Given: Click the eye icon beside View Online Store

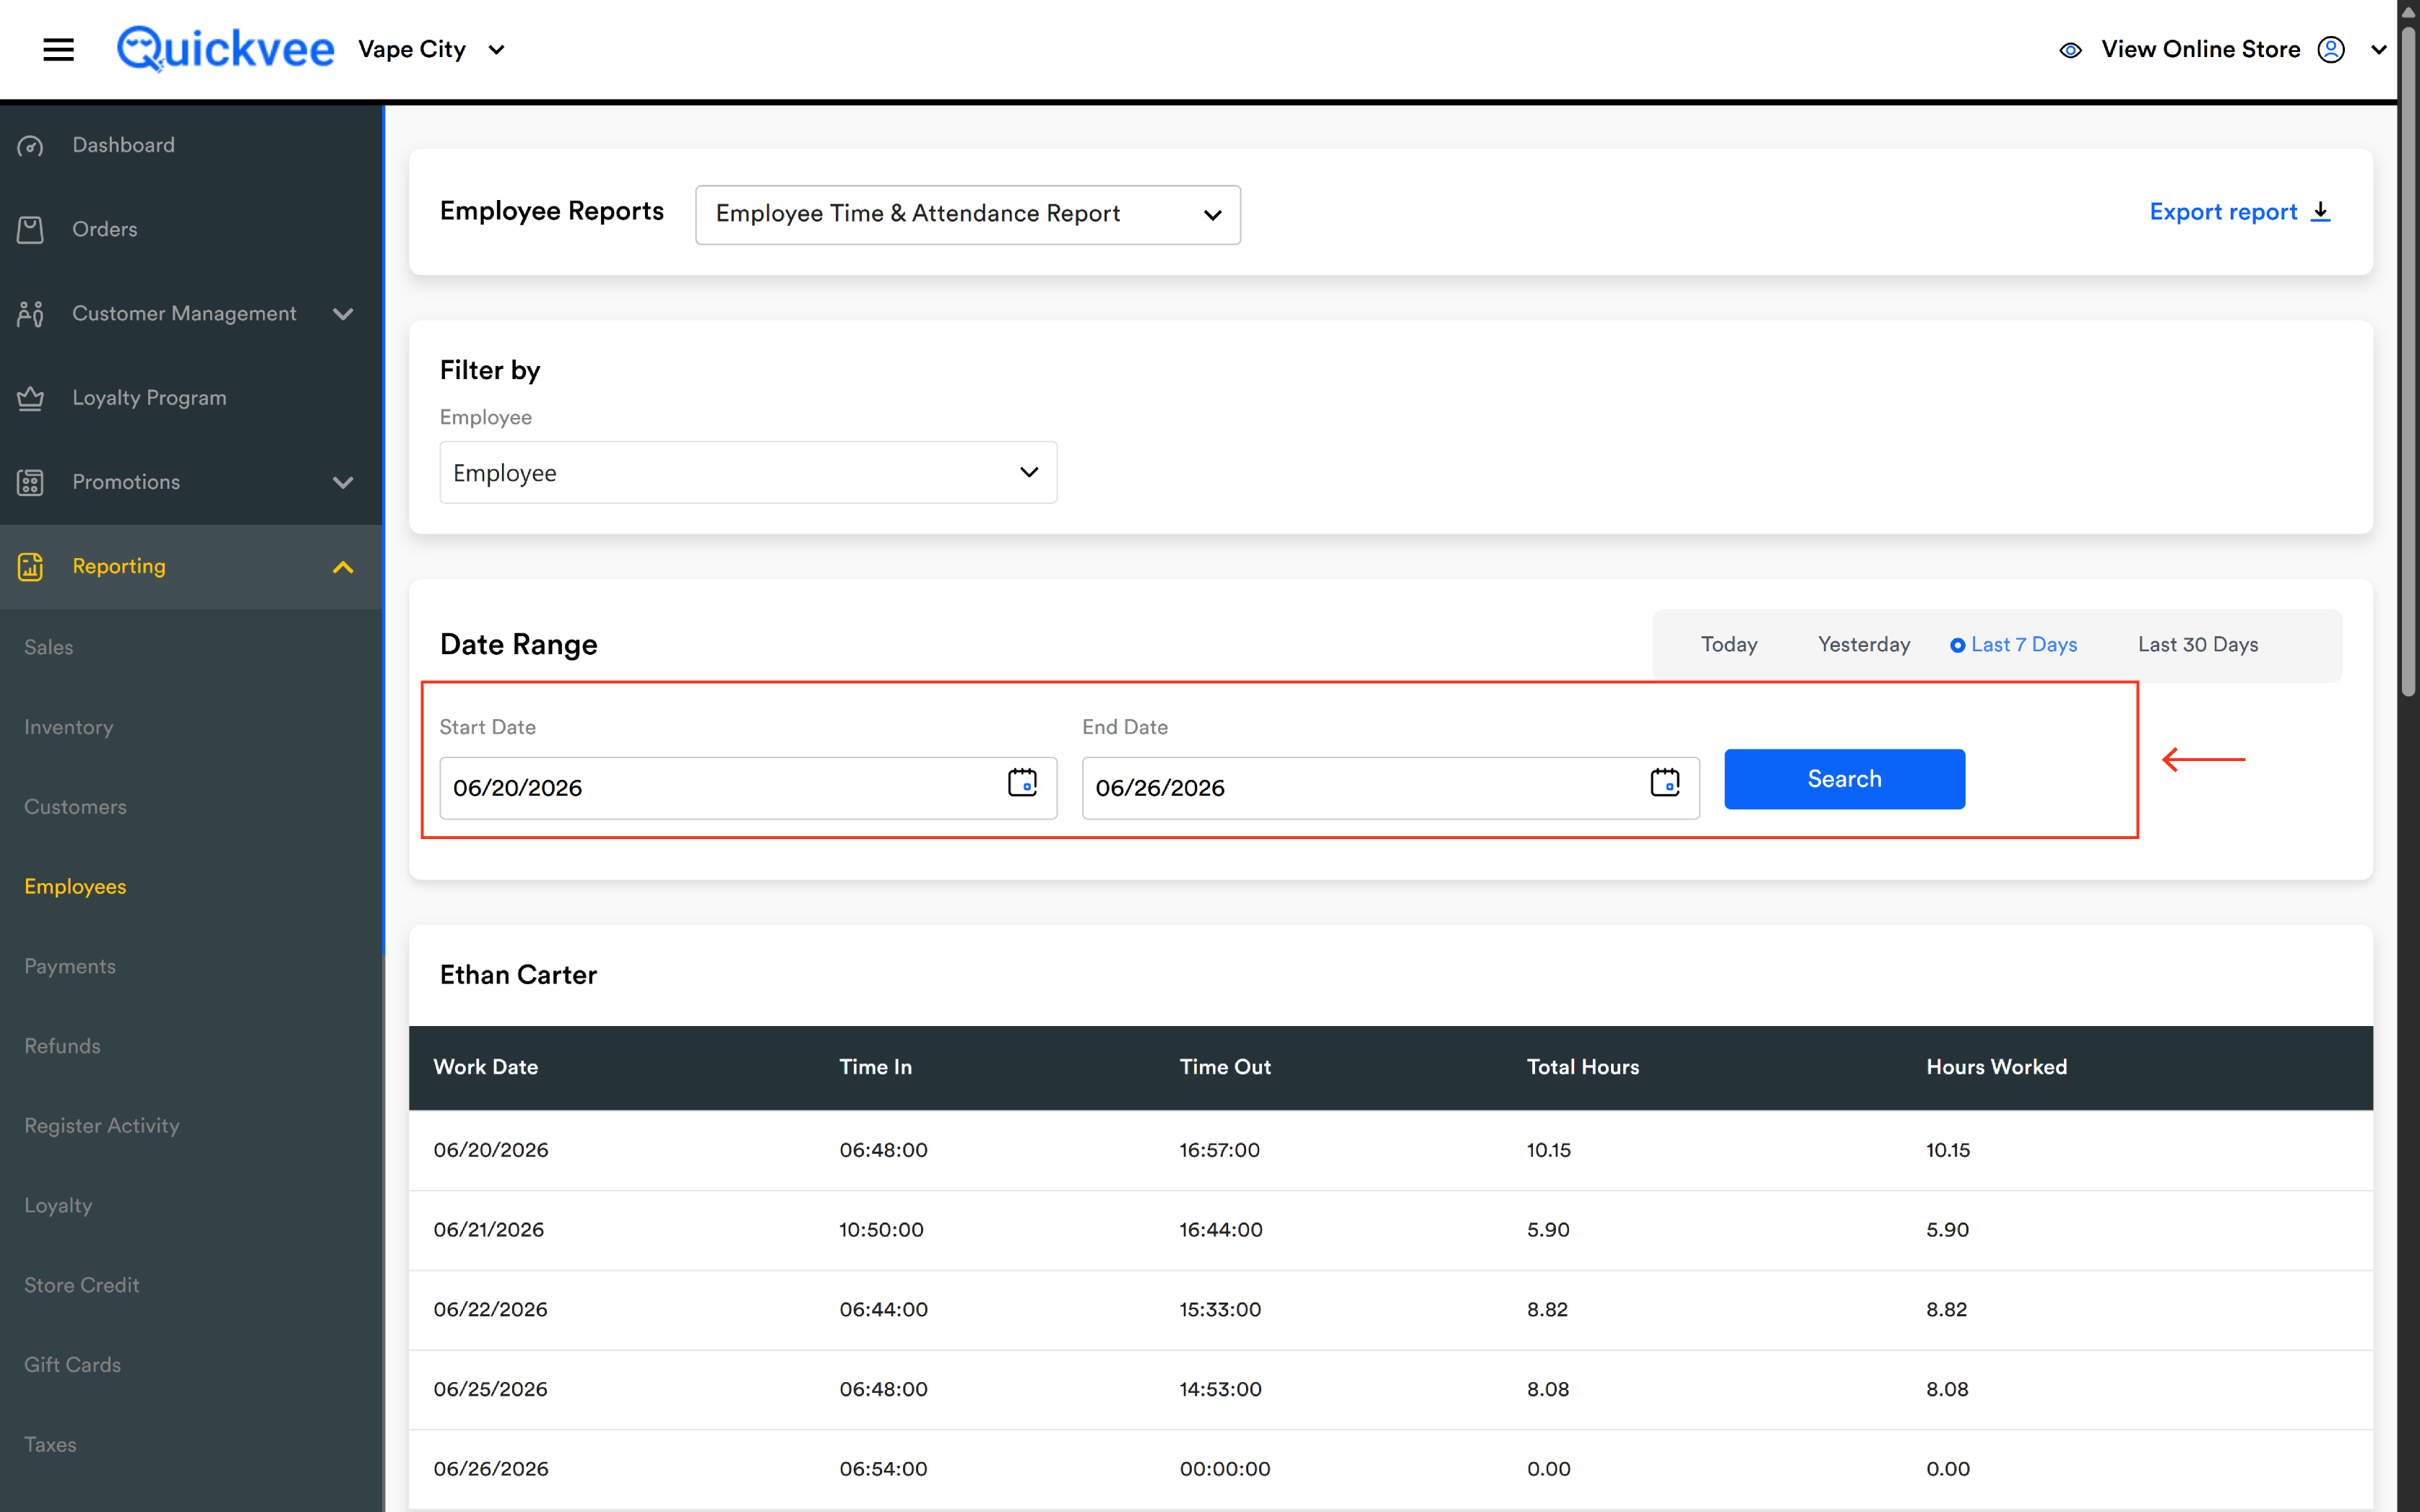Looking at the screenshot, I should pyautogui.click(x=2070, y=50).
